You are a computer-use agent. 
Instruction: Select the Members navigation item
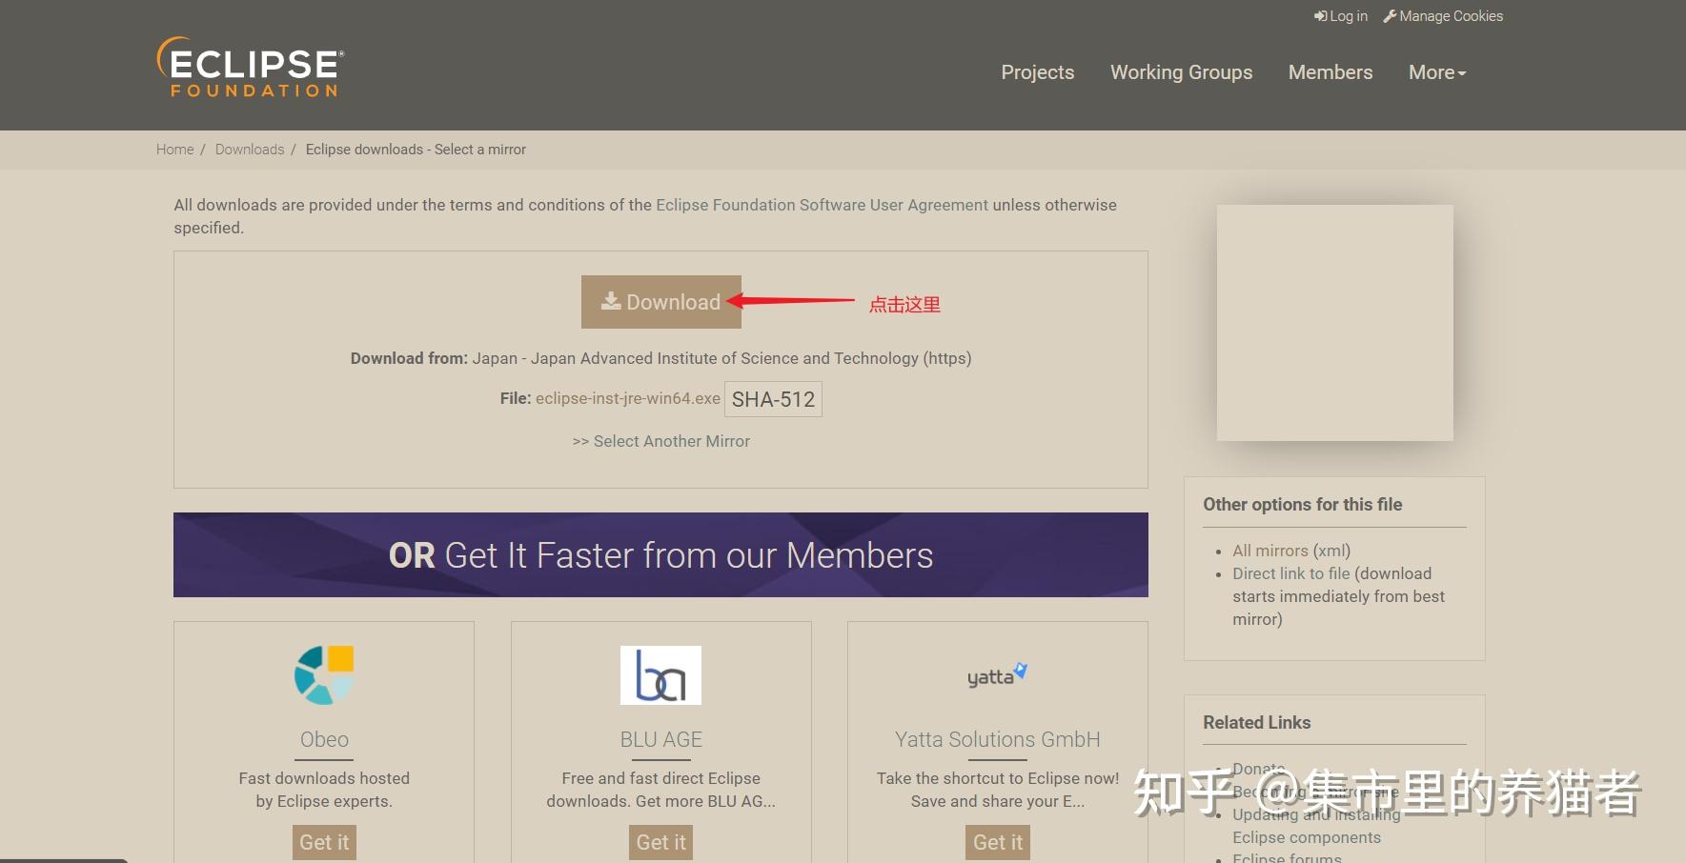point(1330,72)
